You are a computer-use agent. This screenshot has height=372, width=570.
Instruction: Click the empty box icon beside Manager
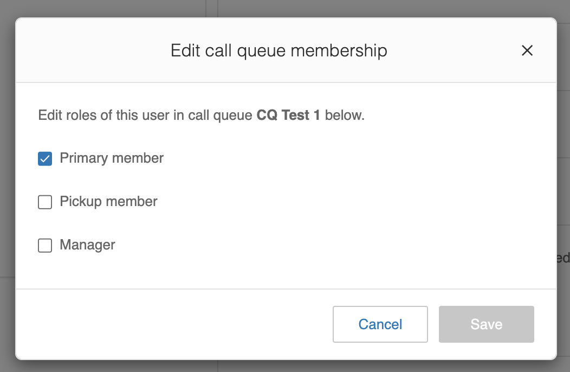pos(45,246)
